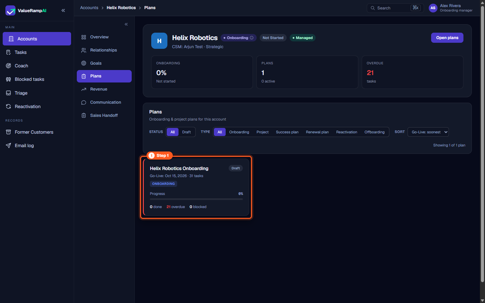Viewport: 485px width, 303px height.
Task: Collapse the main sidebar with double-chevron icon
Action: [x=63, y=10]
